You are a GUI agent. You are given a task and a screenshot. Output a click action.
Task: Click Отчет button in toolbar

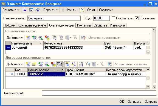pyautogui.click(x=91, y=10)
